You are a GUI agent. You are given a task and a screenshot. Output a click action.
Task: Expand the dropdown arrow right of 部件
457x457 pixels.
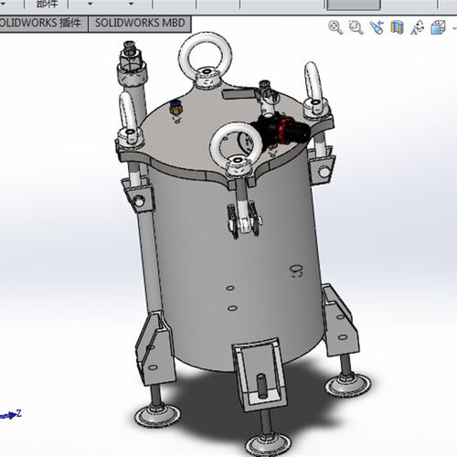tap(90, 4)
